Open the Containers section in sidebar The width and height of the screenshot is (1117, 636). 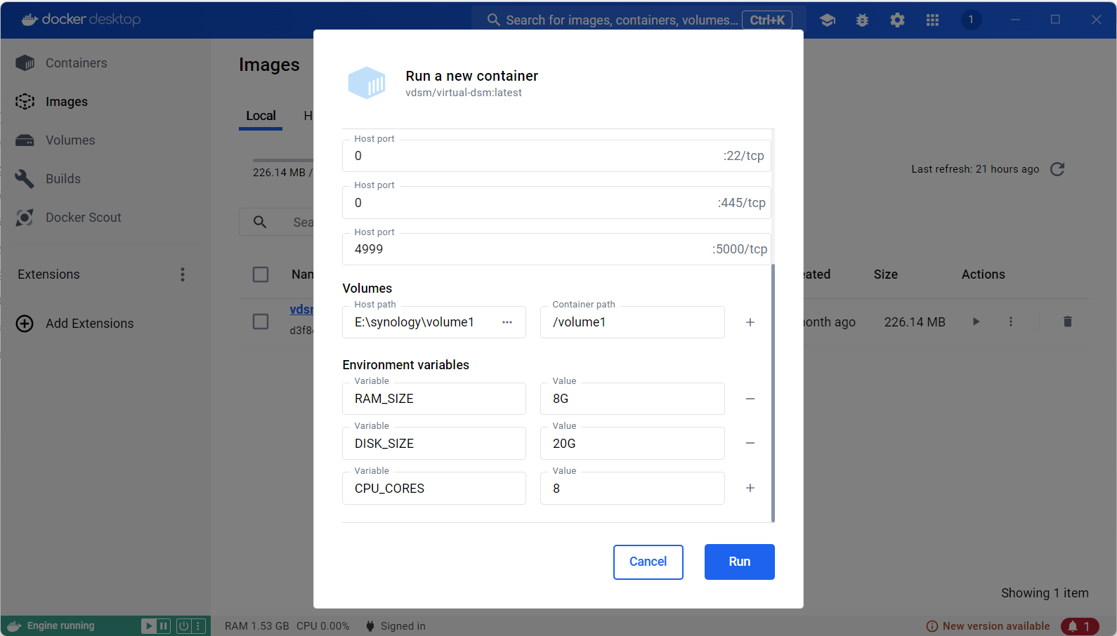76,63
